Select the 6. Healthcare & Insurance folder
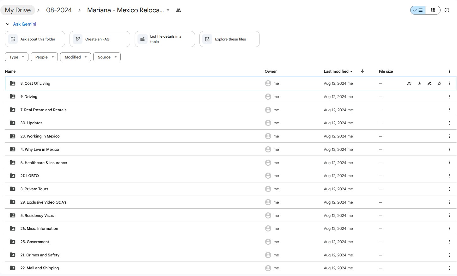The image size is (457, 276). click(231, 163)
